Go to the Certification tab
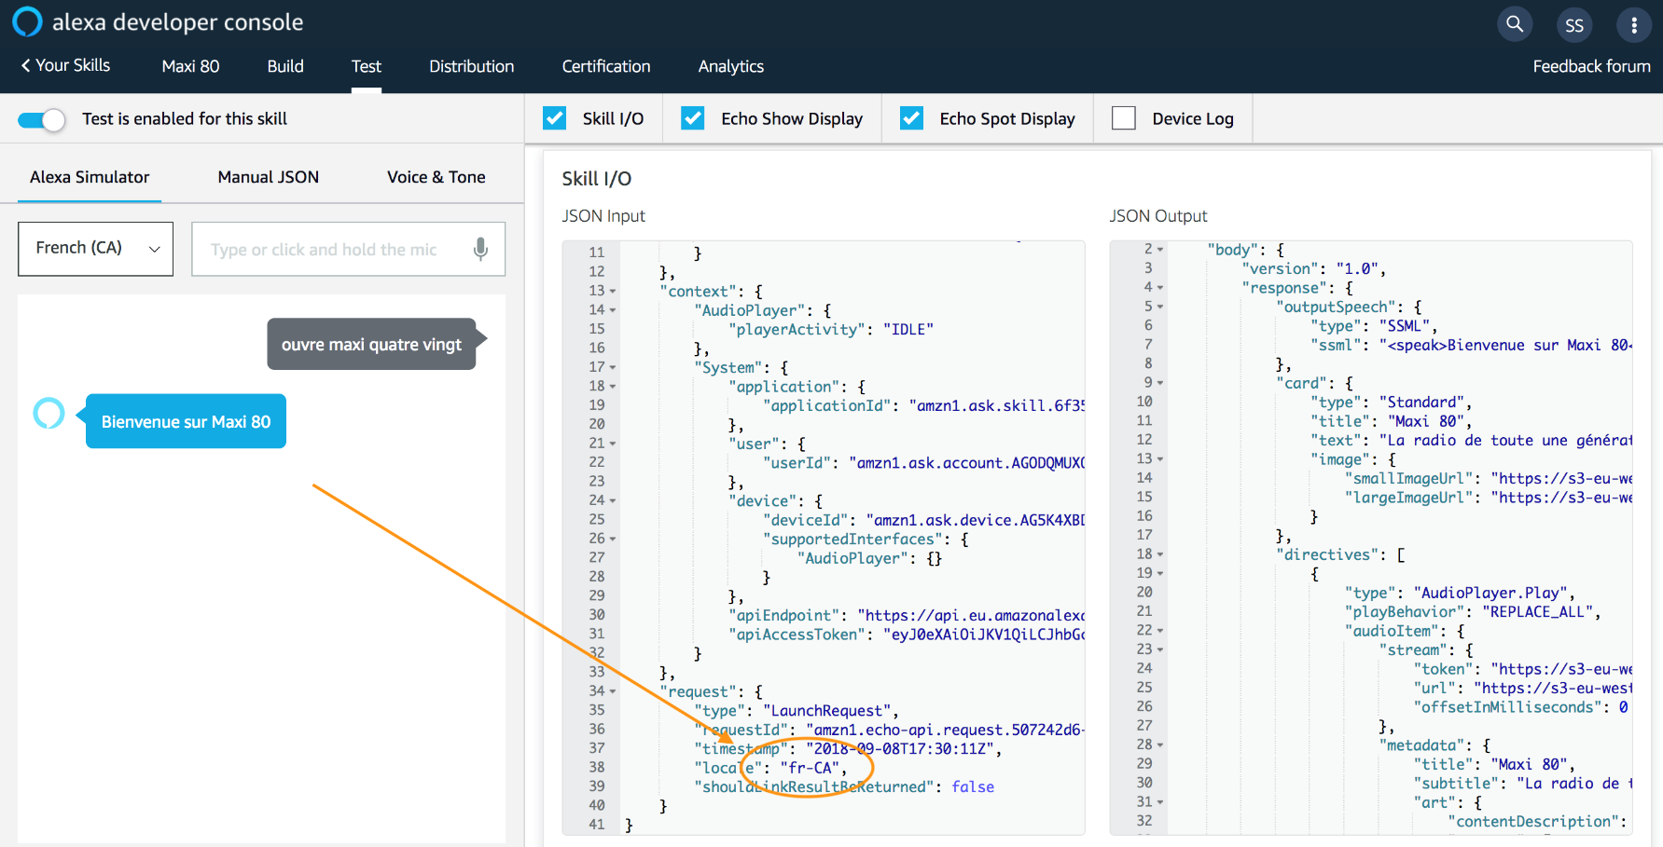Screen dimensions: 1663x847 click(606, 66)
